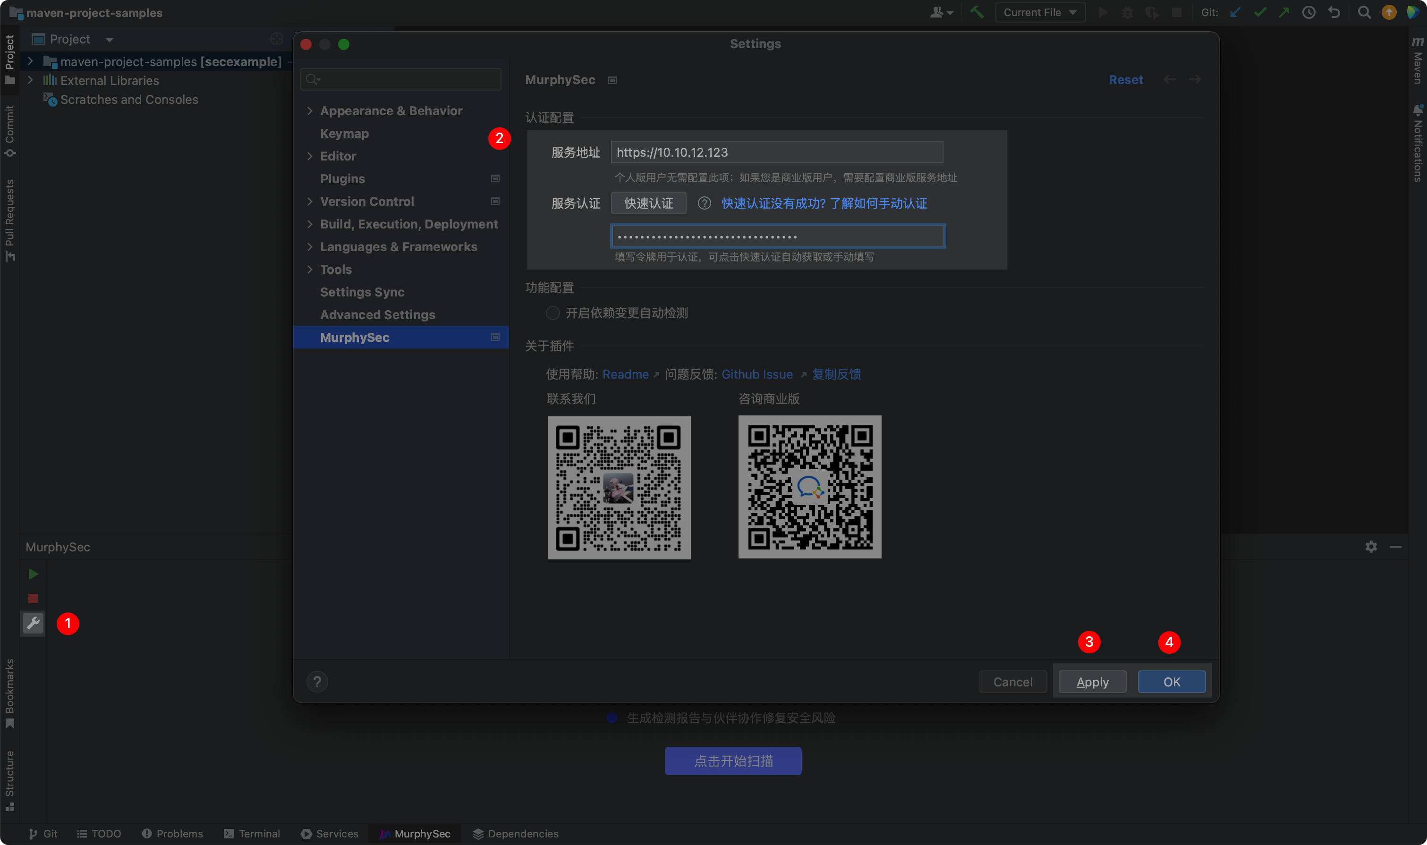
Task: Expand maven-project-samples project tree node
Action: (31, 61)
